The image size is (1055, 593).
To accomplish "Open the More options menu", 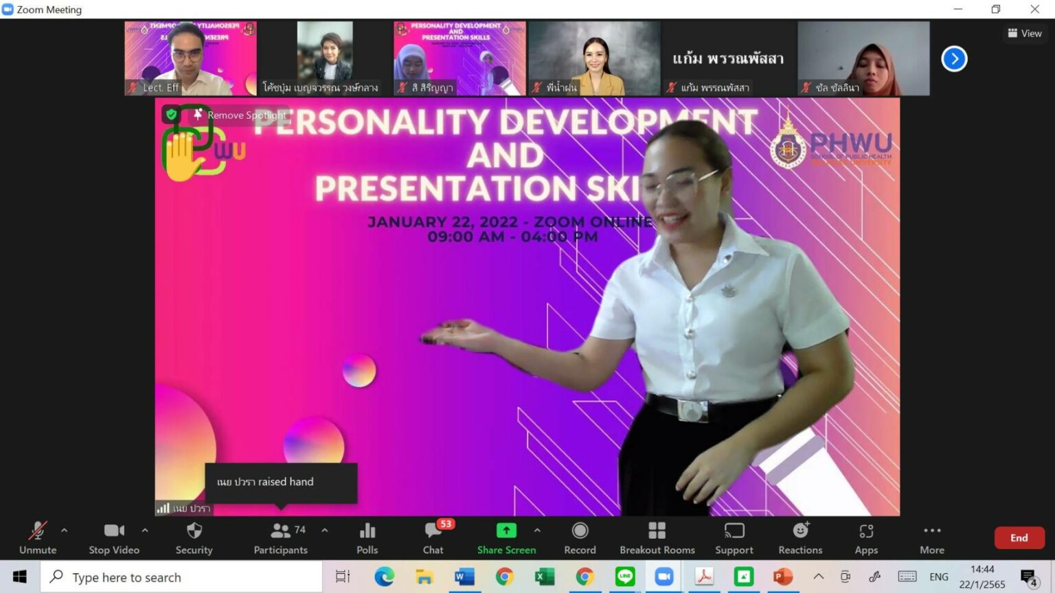I will 932,538.
